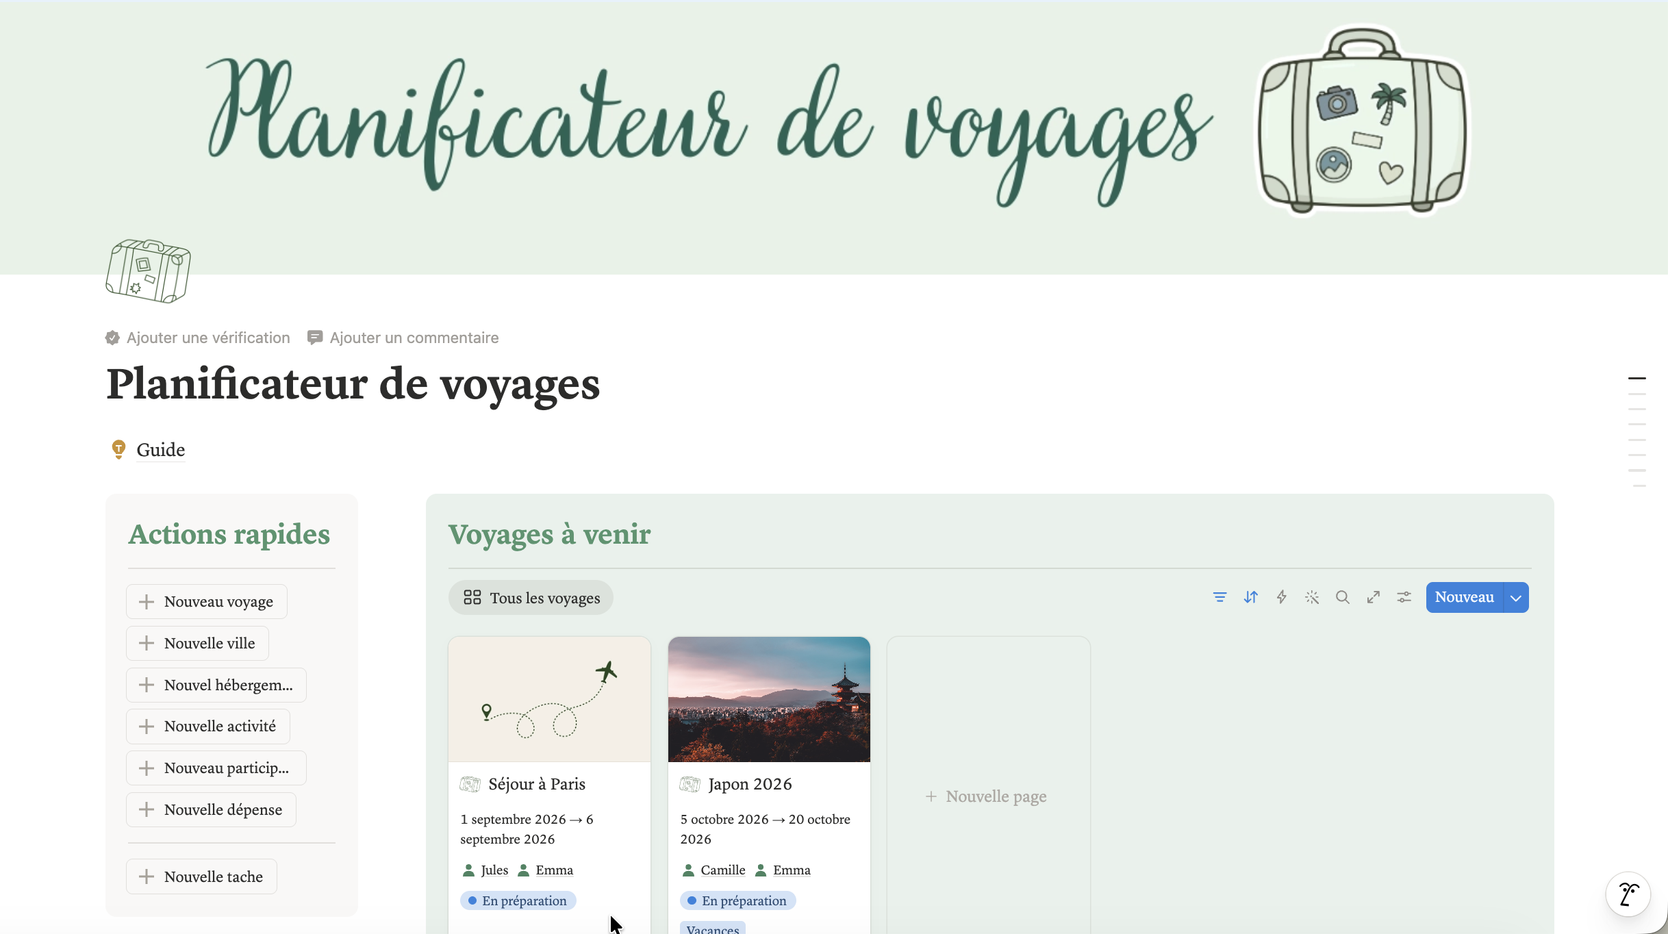Click the plus icon of Nouveau voyage
Screen dimensions: 1668x934
click(x=147, y=602)
